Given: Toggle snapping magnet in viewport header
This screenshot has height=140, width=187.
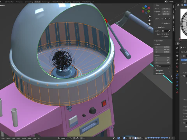Looking at the screenshot, I should click(x=74, y=138).
